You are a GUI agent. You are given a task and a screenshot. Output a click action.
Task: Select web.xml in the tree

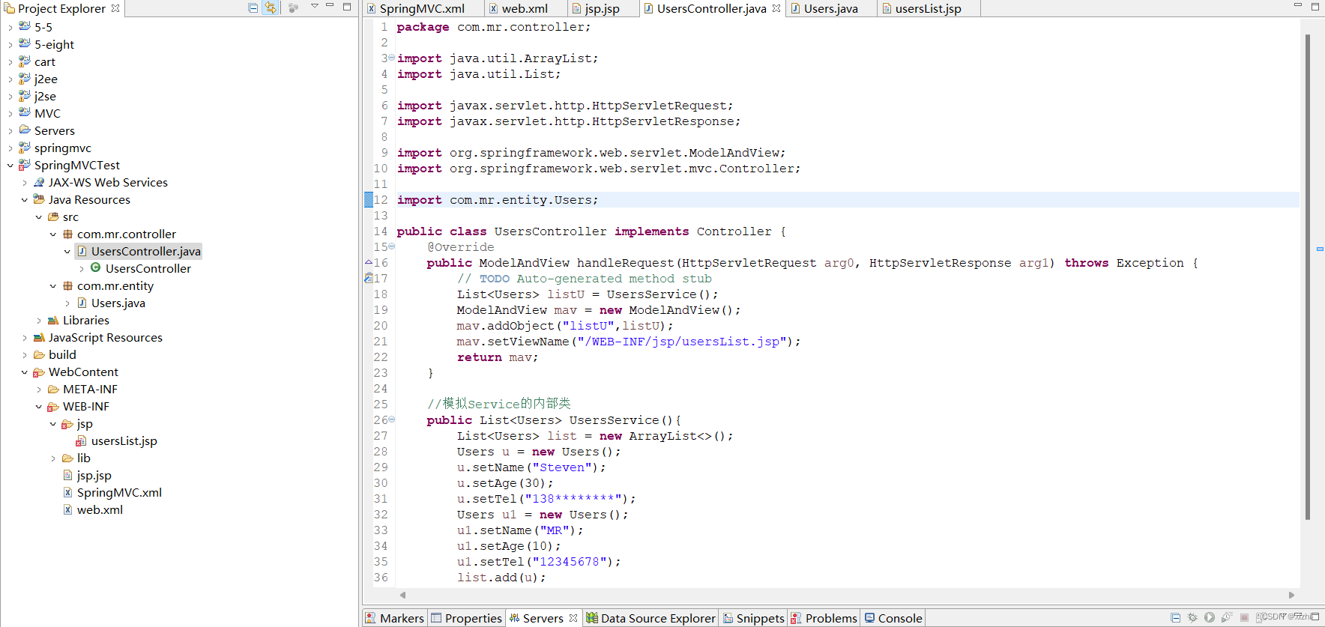coord(100,510)
